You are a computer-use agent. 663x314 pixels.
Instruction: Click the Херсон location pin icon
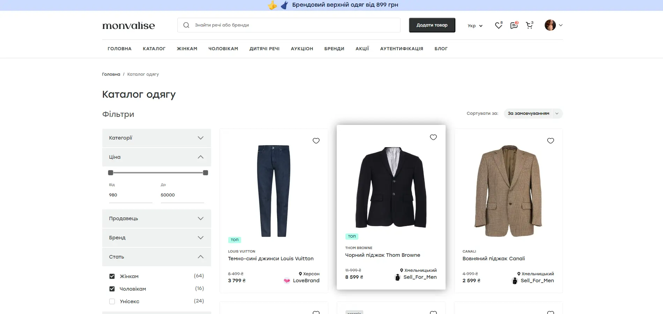[x=300, y=274]
